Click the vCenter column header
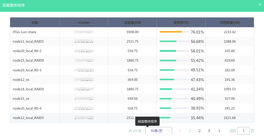This screenshot has height=140, width=264. pos(84,22)
